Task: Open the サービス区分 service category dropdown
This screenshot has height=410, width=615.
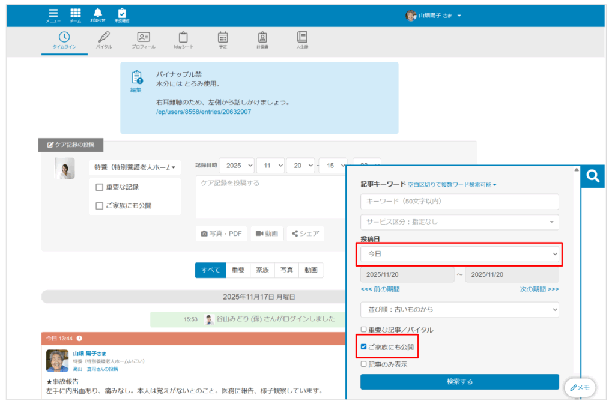Action: [459, 222]
